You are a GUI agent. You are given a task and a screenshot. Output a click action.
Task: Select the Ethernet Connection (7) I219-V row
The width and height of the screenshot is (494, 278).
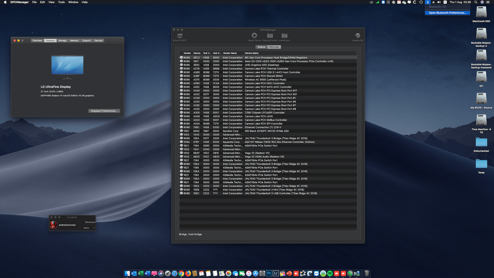(268, 127)
